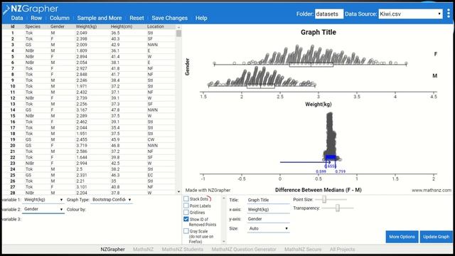Screen dimensions: 455x256
Task: Toggle the Point Labels checkbox
Action: click(x=186, y=206)
